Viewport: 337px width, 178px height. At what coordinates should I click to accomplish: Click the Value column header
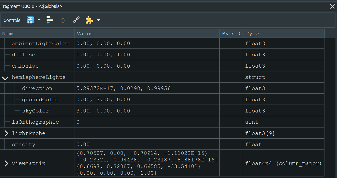[85, 33]
